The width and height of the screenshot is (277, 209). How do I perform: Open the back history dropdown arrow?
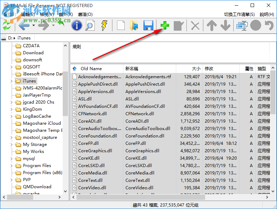33,26
